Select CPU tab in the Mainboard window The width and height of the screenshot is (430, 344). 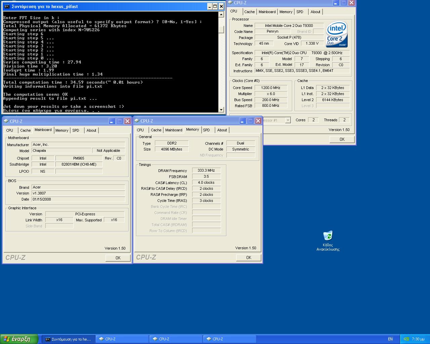click(x=9, y=130)
